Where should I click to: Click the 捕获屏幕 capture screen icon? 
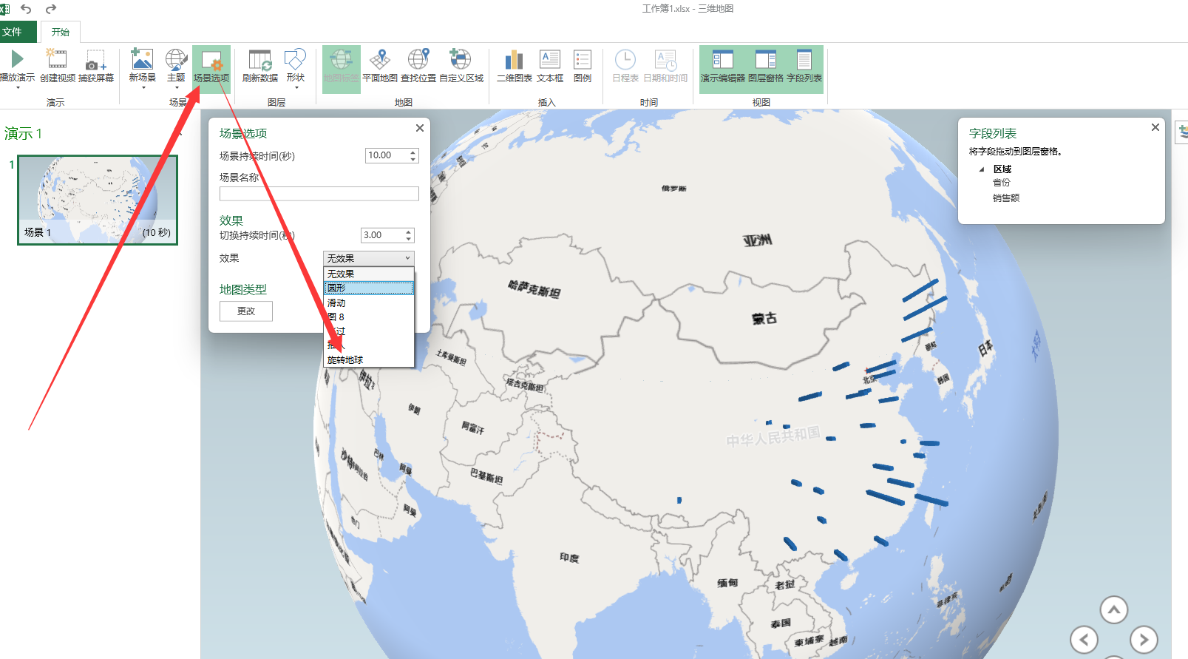pyautogui.click(x=96, y=59)
